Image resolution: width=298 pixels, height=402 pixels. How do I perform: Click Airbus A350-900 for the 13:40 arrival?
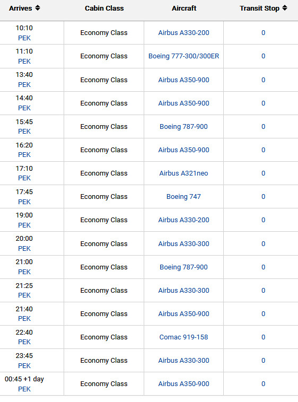coord(183,80)
